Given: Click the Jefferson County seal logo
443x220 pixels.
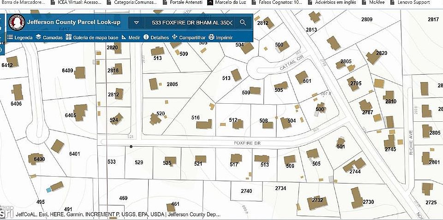Looking at the screenshot, I should click(17, 22).
